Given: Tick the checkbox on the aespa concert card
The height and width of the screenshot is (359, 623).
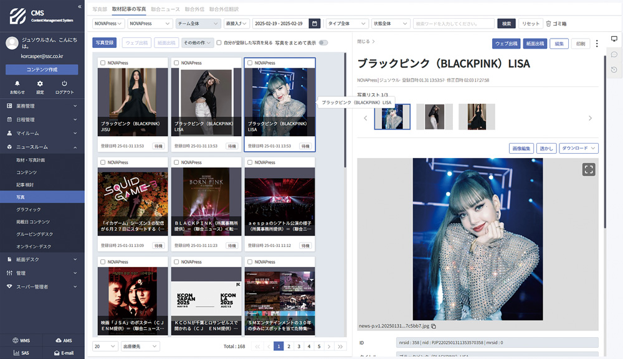Looking at the screenshot, I should point(250,162).
